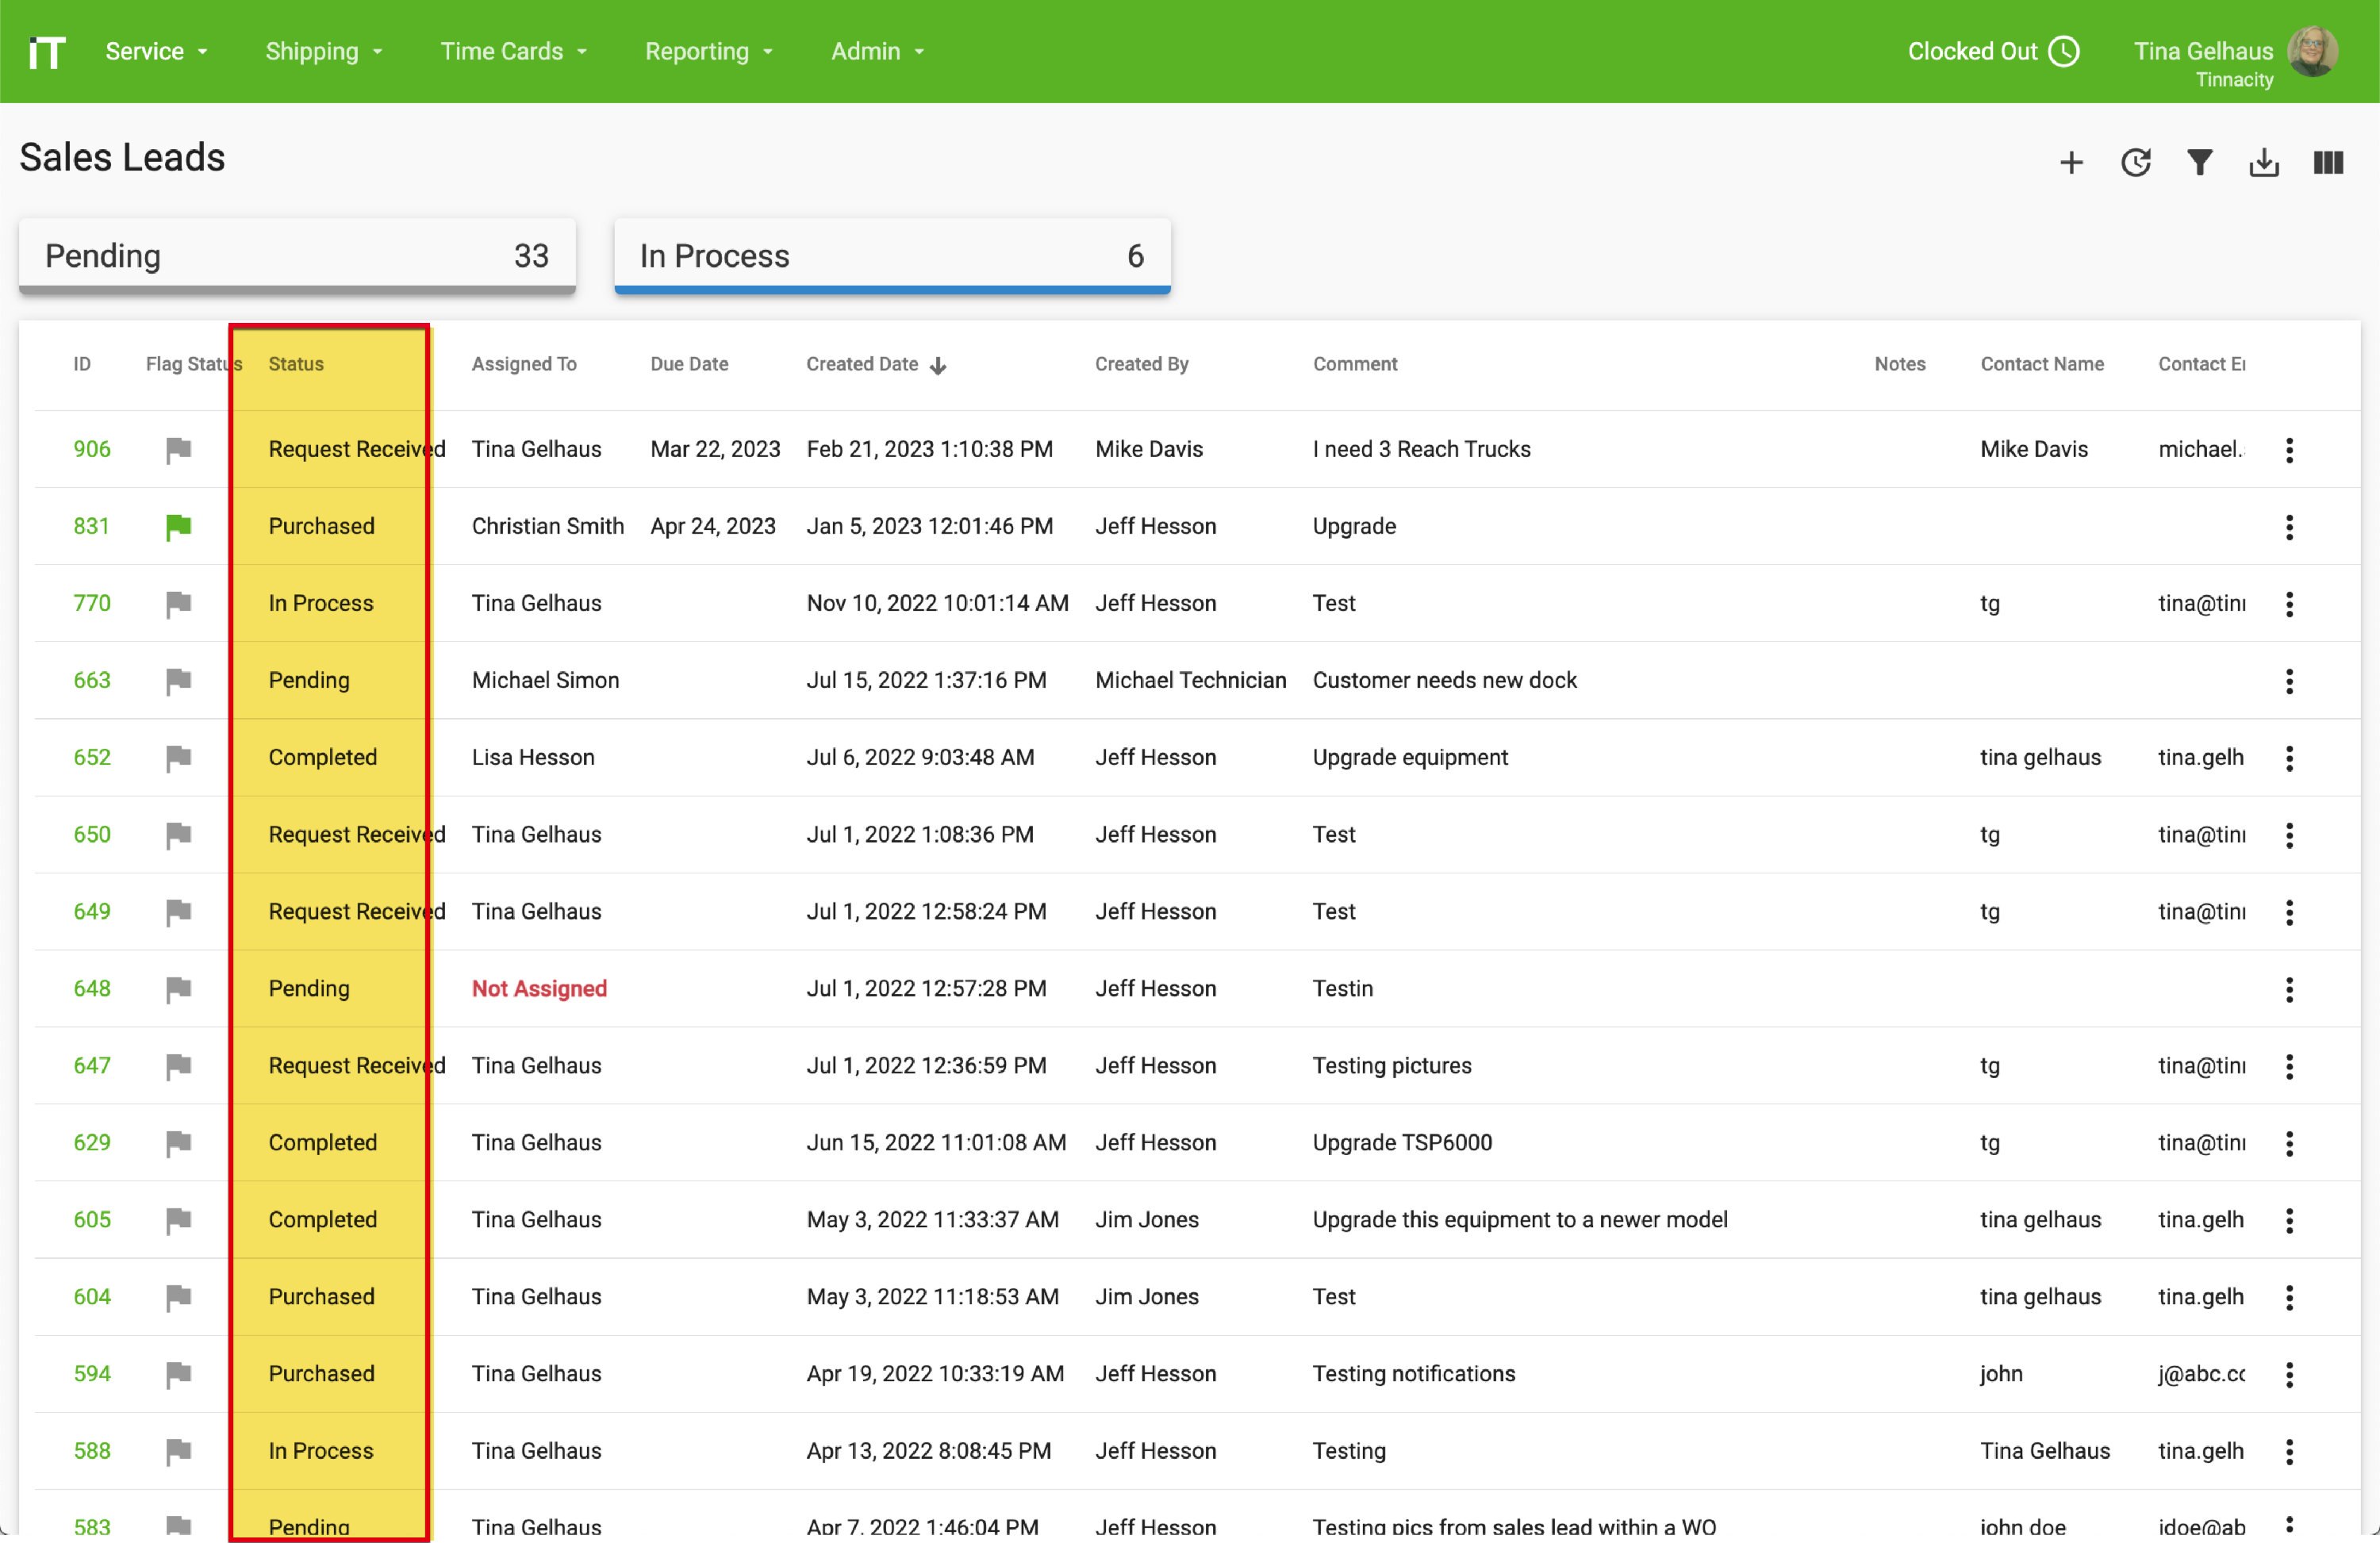Open lead 770 via its ID link
This screenshot has height=1543, width=2380.
[91, 603]
